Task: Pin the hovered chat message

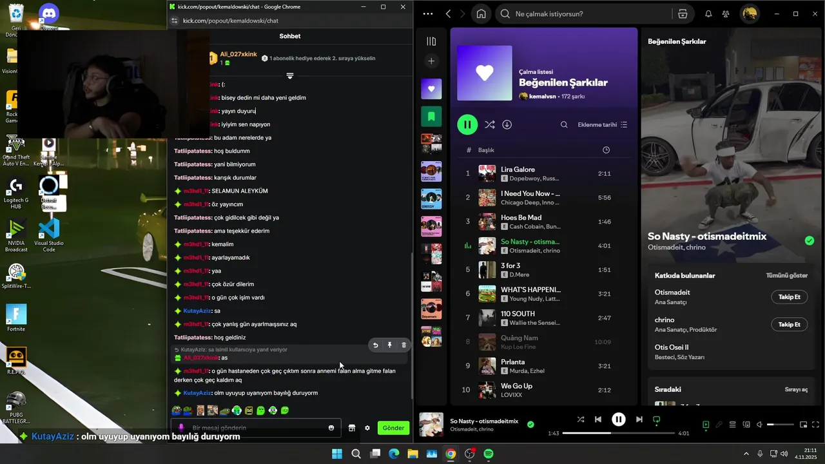Action: click(390, 345)
